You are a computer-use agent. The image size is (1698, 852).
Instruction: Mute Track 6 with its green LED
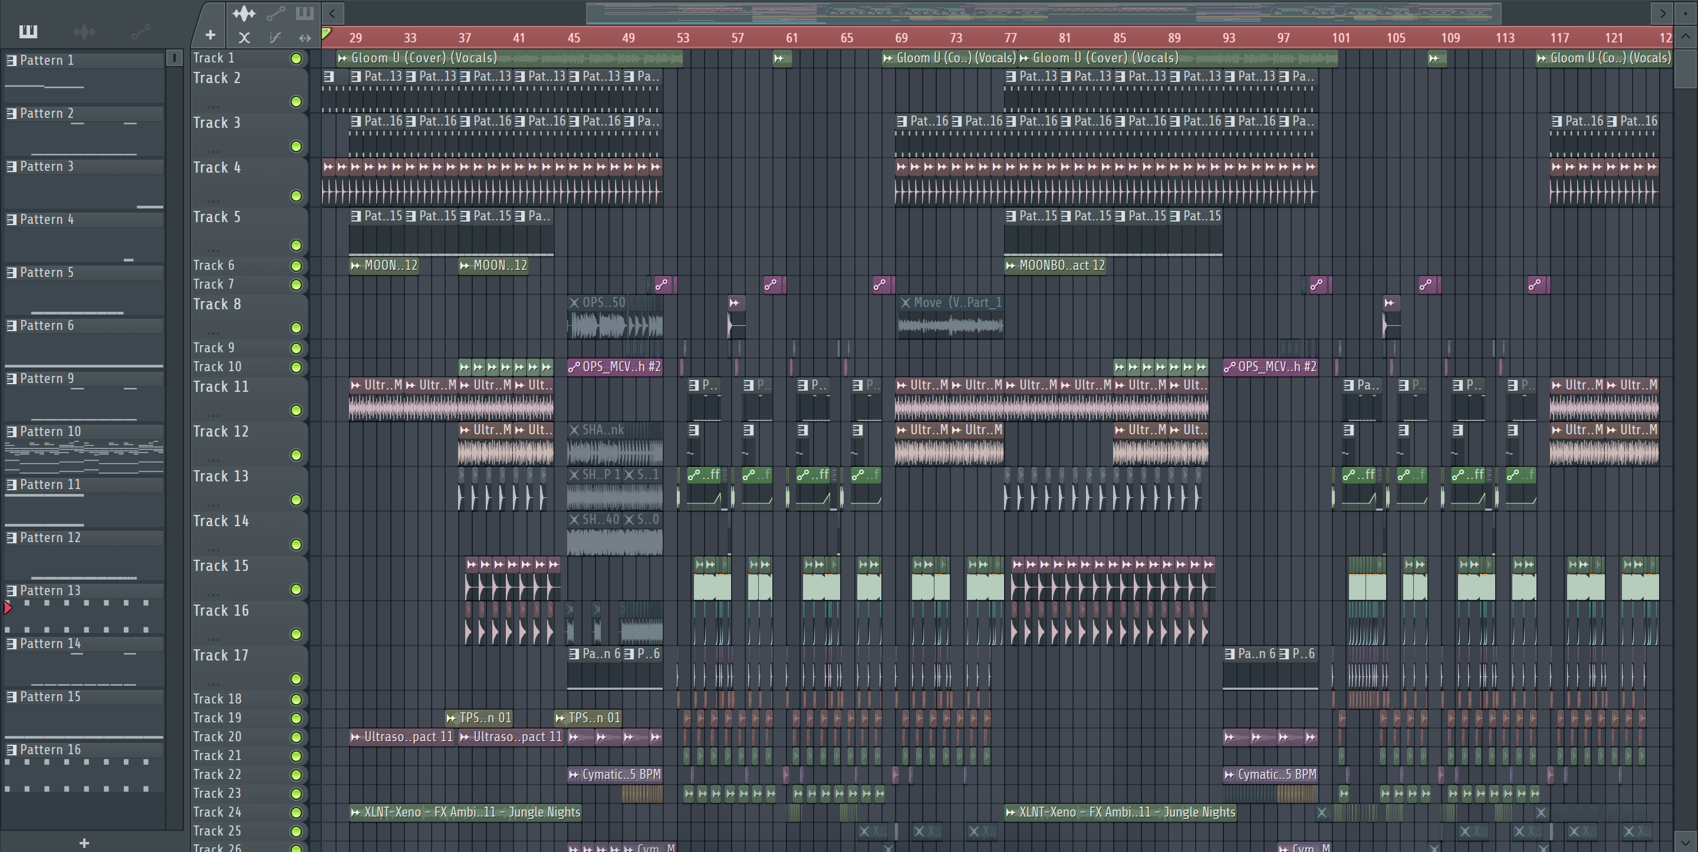tap(297, 266)
